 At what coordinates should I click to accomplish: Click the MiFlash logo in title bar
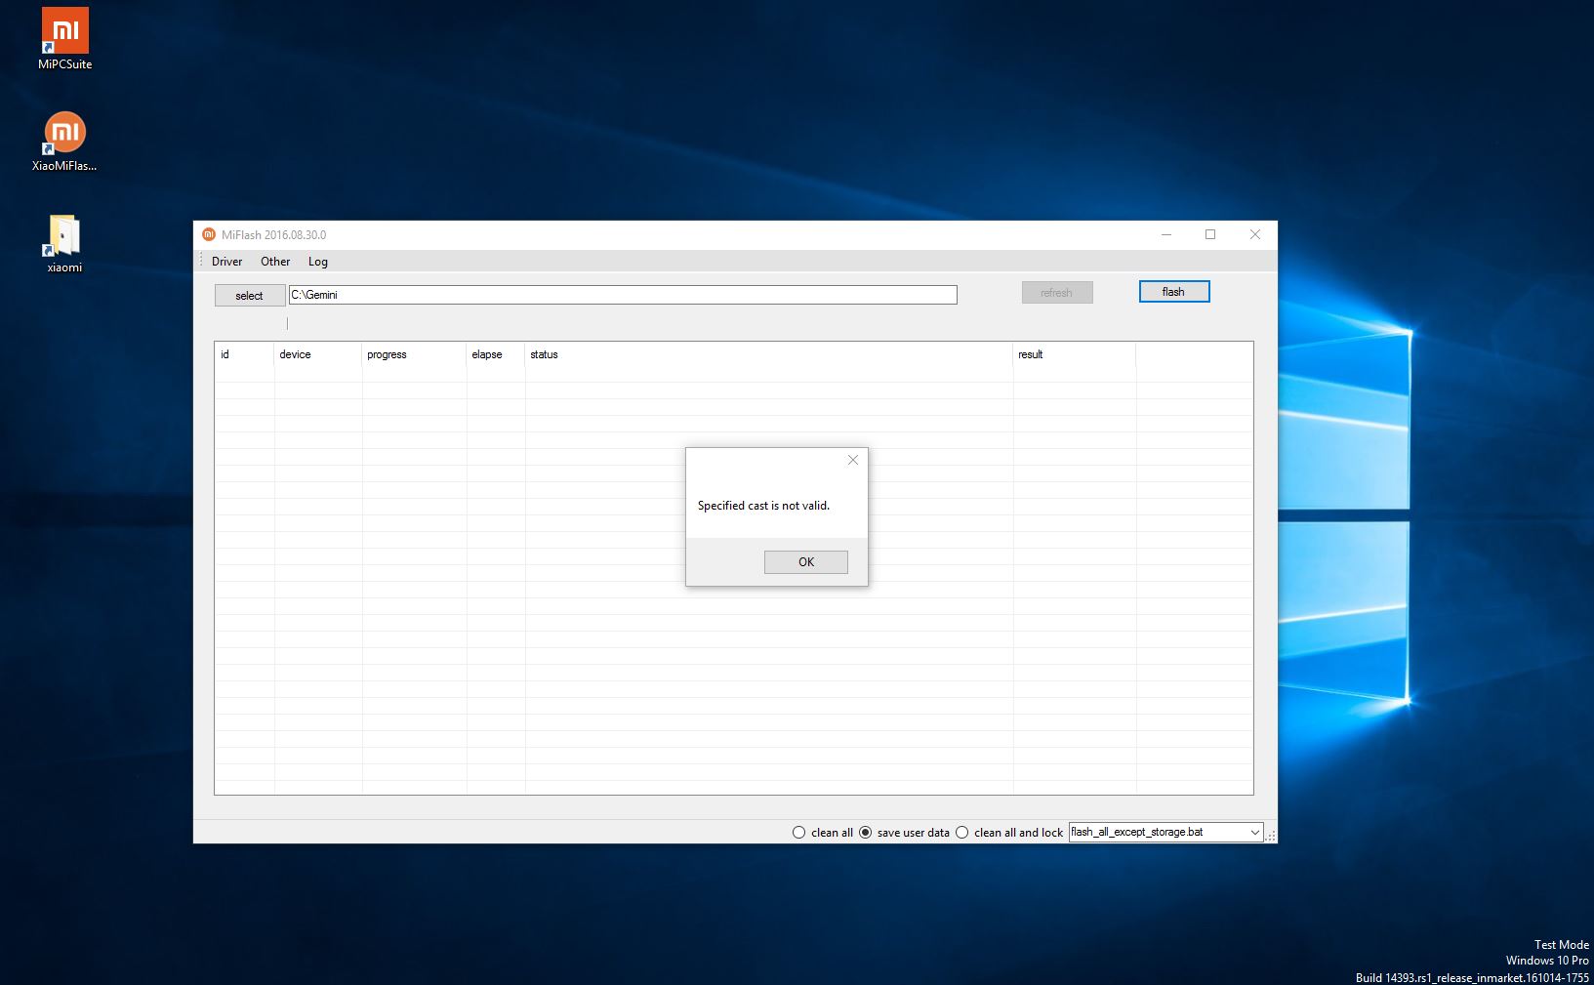click(208, 234)
